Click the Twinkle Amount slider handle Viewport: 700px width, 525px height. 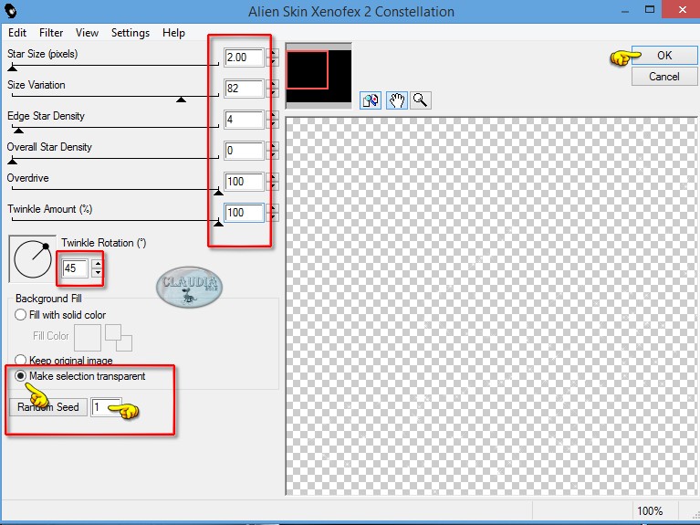coord(218,223)
